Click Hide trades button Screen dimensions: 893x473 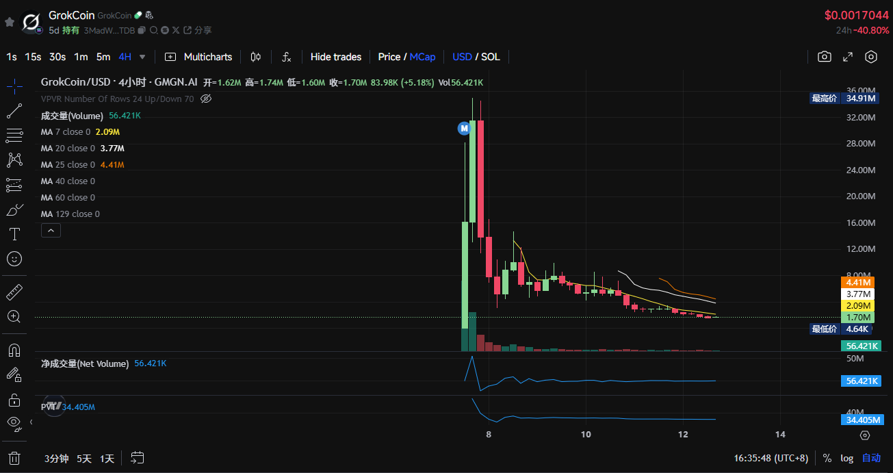pyautogui.click(x=336, y=57)
